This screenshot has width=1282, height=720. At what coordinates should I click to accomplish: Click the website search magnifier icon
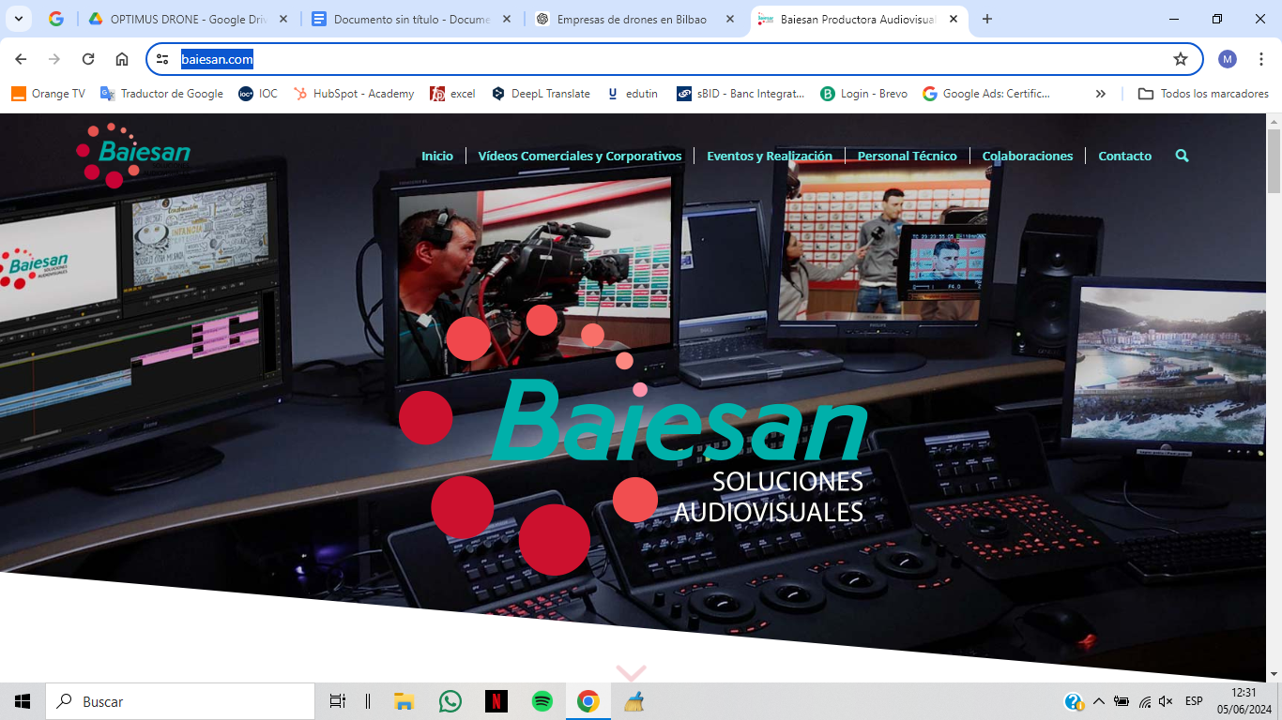1182,156
